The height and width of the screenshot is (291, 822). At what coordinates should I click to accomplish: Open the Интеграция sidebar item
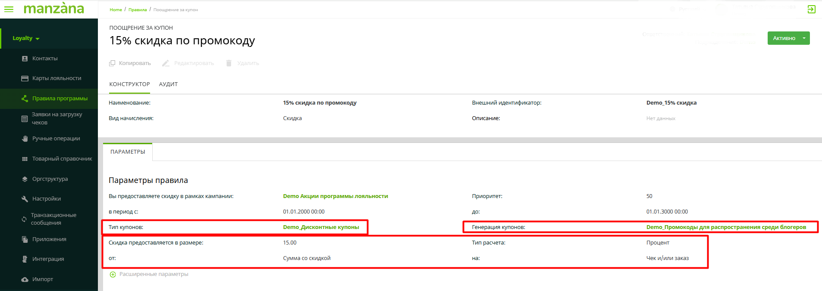[48, 259]
